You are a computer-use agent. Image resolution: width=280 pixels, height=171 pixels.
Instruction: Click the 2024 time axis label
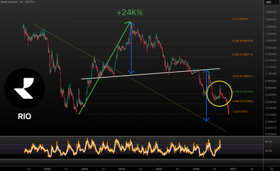[122, 169]
